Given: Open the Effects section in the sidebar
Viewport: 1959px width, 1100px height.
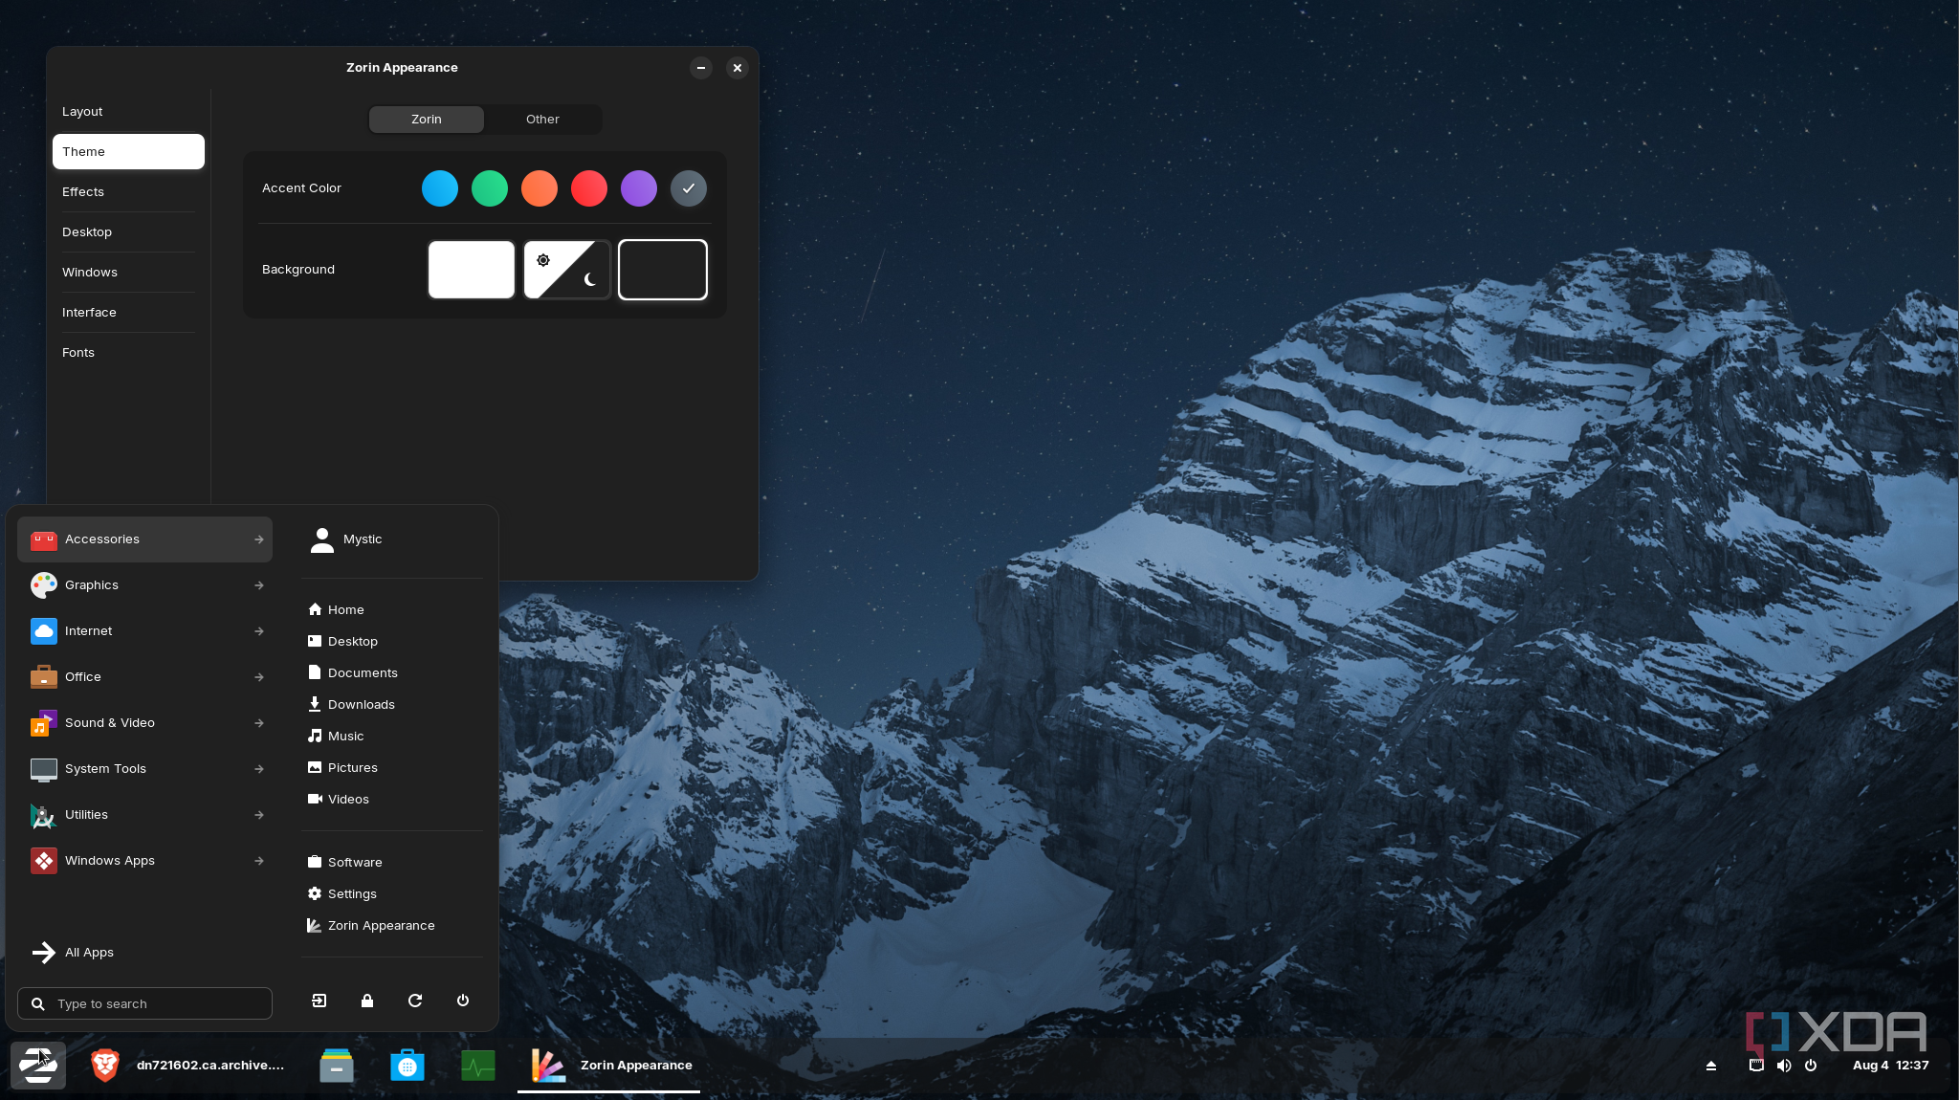Looking at the screenshot, I should tap(128, 192).
